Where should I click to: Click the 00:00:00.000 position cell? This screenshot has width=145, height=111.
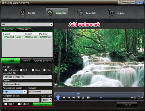pyautogui.click(x=31, y=37)
